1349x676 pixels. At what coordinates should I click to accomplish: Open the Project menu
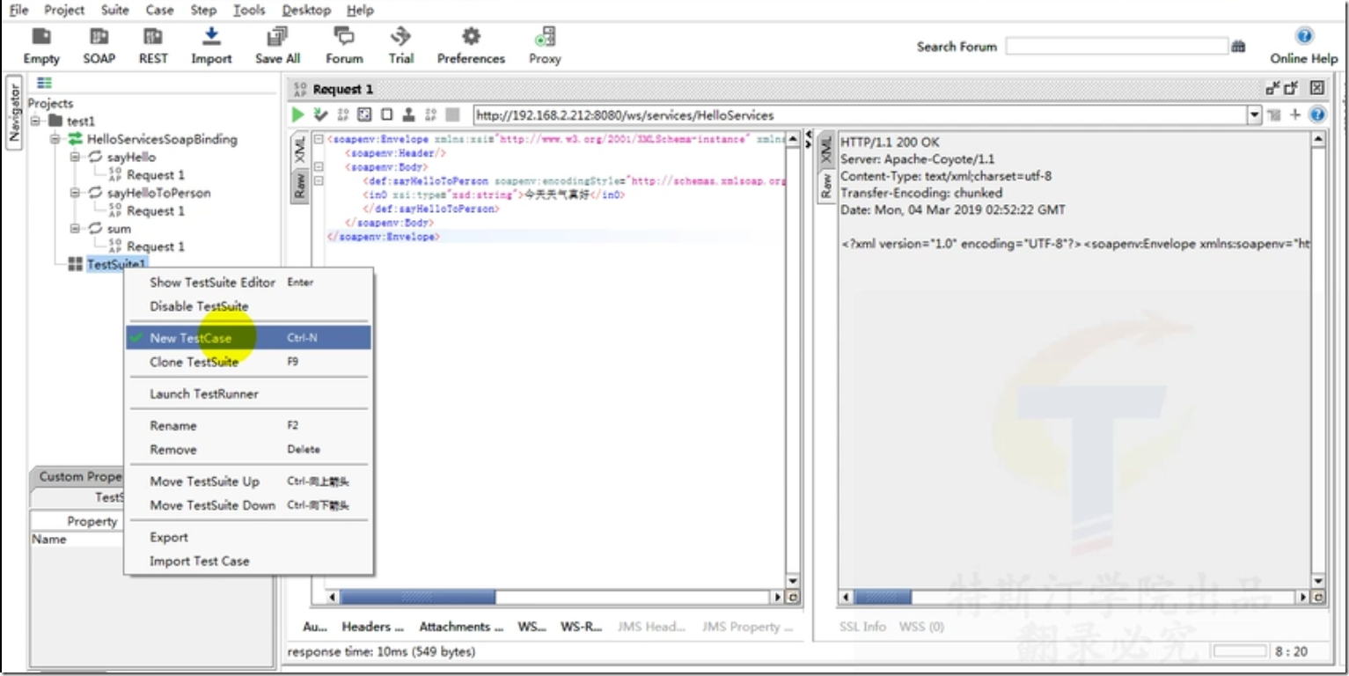(x=64, y=10)
